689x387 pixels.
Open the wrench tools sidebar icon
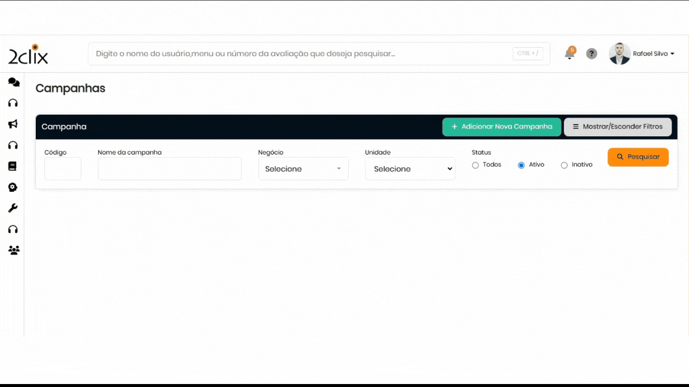click(x=13, y=208)
